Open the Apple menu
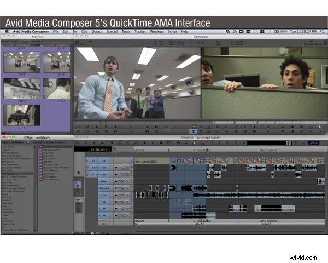Screen dimensions: 328x263 pyautogui.click(x=7, y=31)
